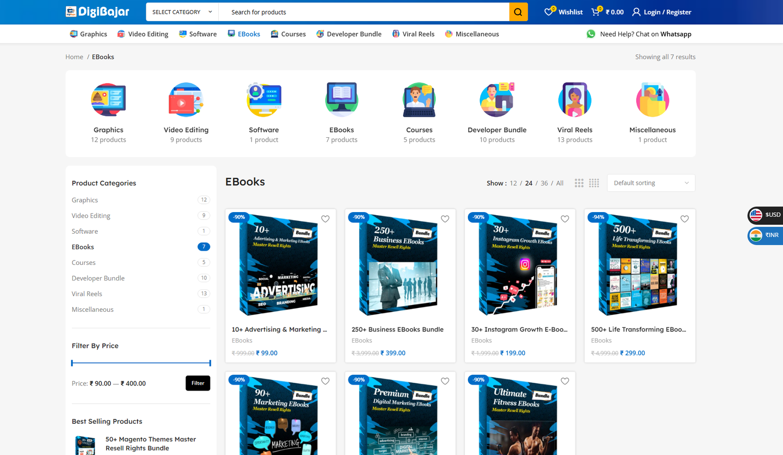This screenshot has height=455, width=783.
Task: Add 10+ Advertising & Marketing to wishlist
Action: [325, 219]
